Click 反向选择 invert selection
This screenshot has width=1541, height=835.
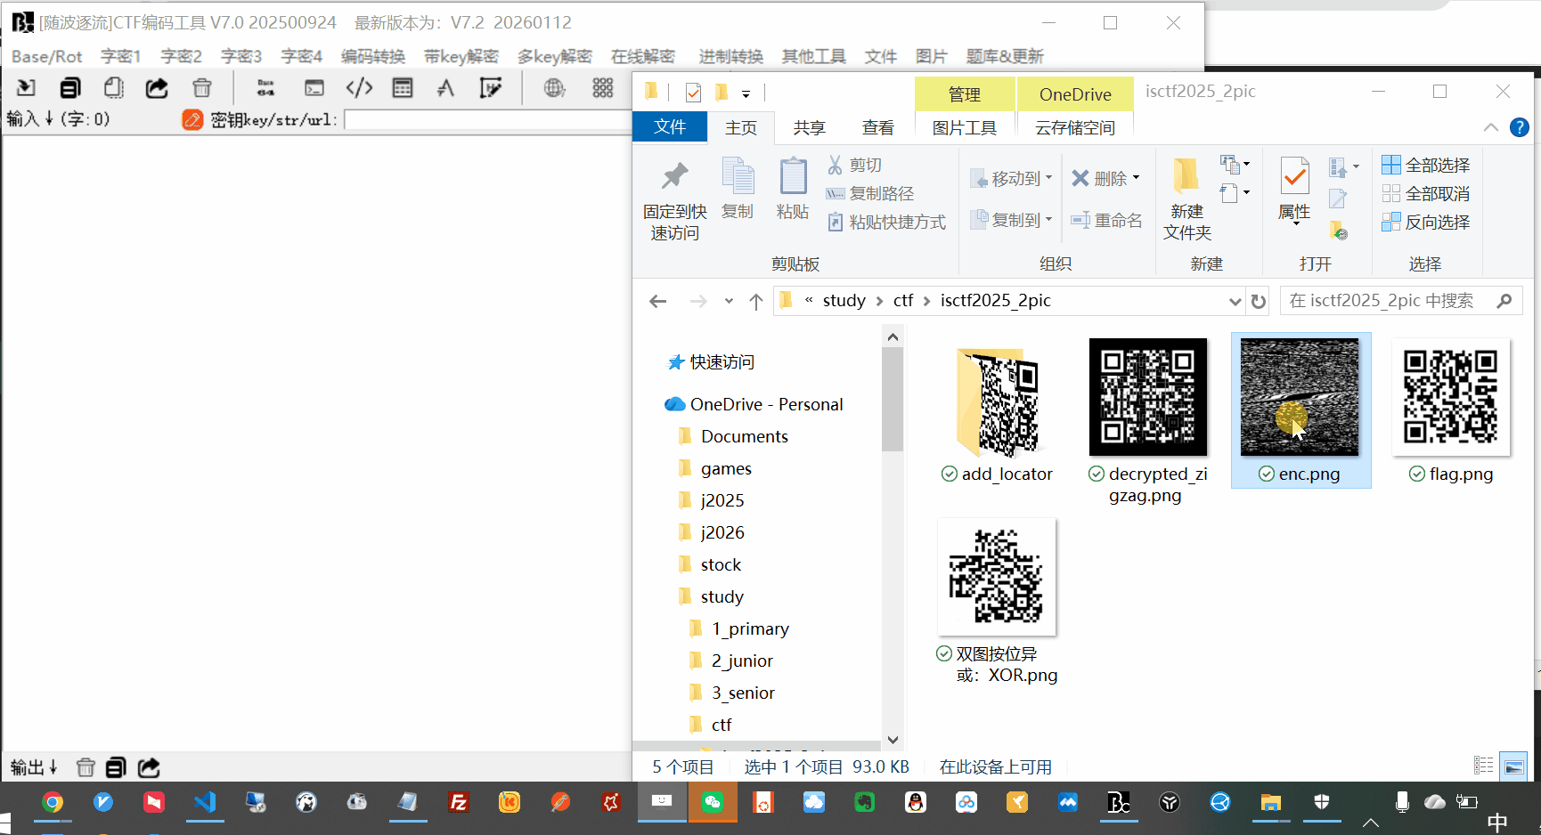(1425, 222)
